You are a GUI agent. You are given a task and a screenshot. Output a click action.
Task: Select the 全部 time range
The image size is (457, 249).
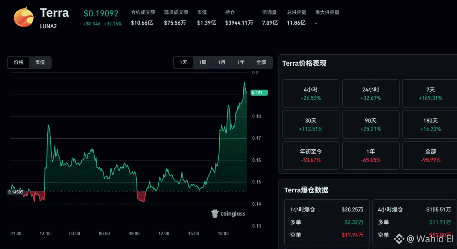pos(261,63)
